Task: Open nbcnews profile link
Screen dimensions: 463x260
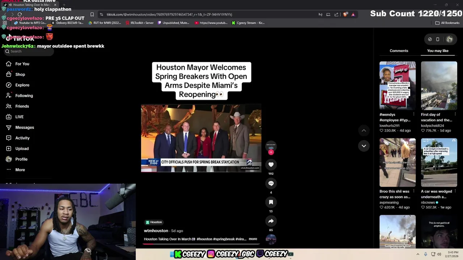Action: tap(428, 203)
